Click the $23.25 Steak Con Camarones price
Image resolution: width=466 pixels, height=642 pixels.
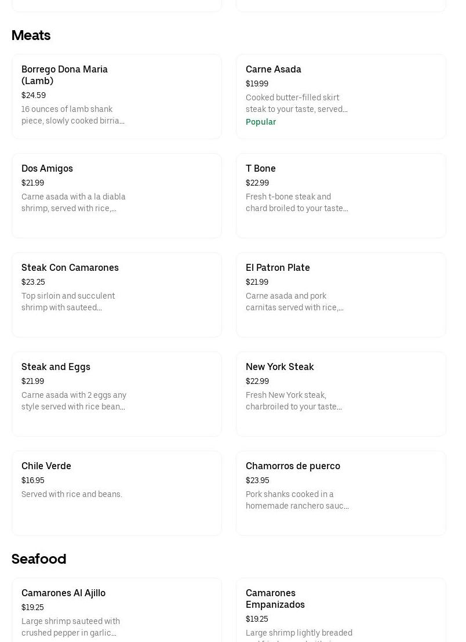(x=33, y=282)
